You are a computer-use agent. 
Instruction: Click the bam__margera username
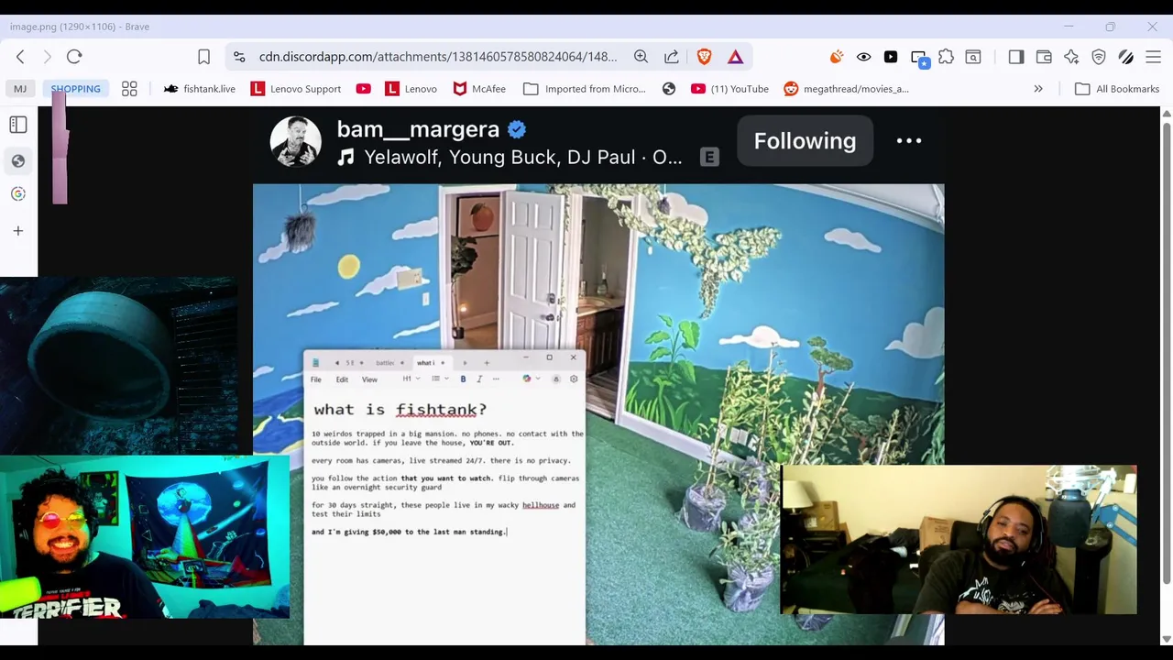[418, 129]
